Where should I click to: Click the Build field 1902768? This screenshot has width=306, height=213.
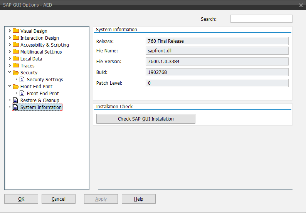[x=217, y=72]
